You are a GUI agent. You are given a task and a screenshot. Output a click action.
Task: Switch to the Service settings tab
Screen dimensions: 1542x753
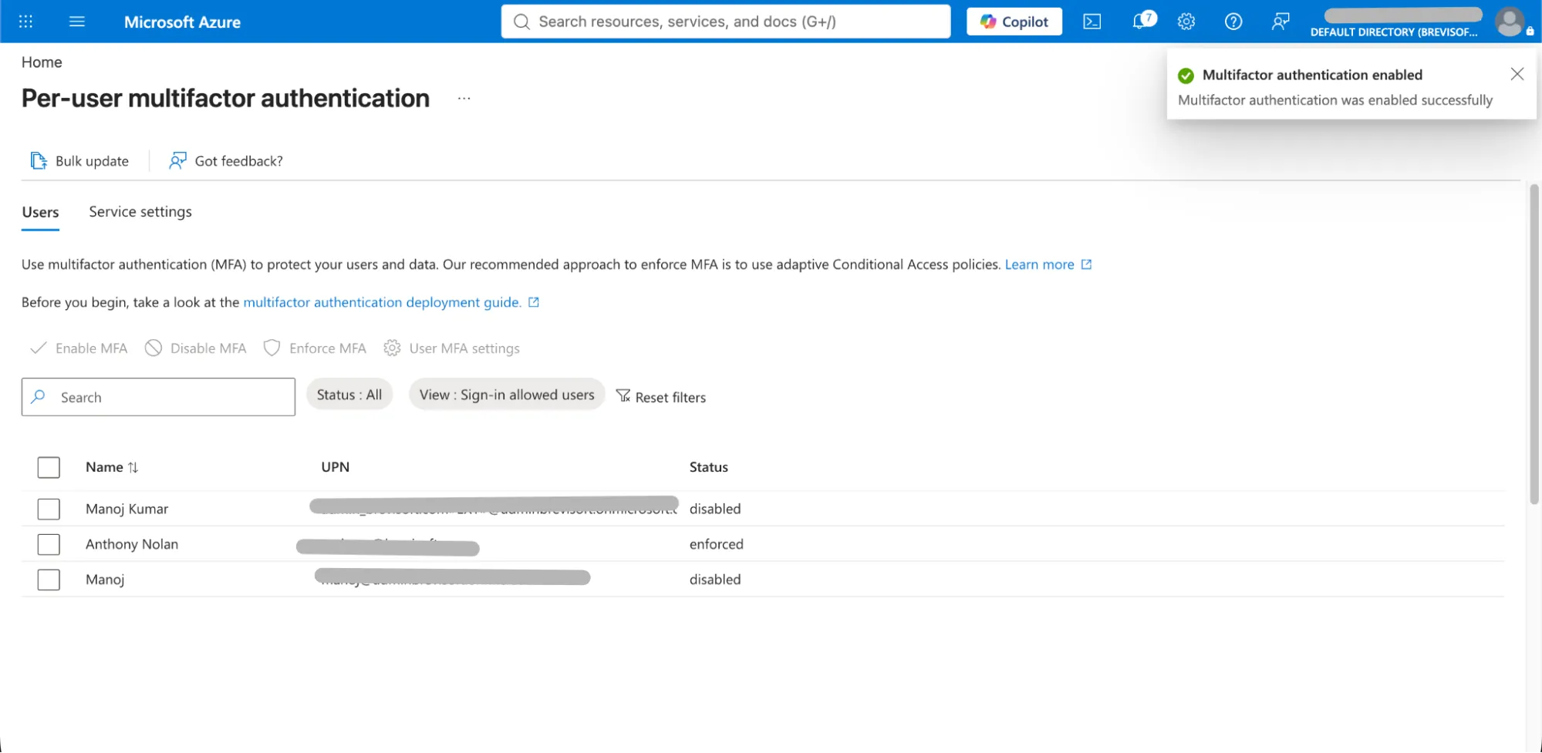click(140, 212)
